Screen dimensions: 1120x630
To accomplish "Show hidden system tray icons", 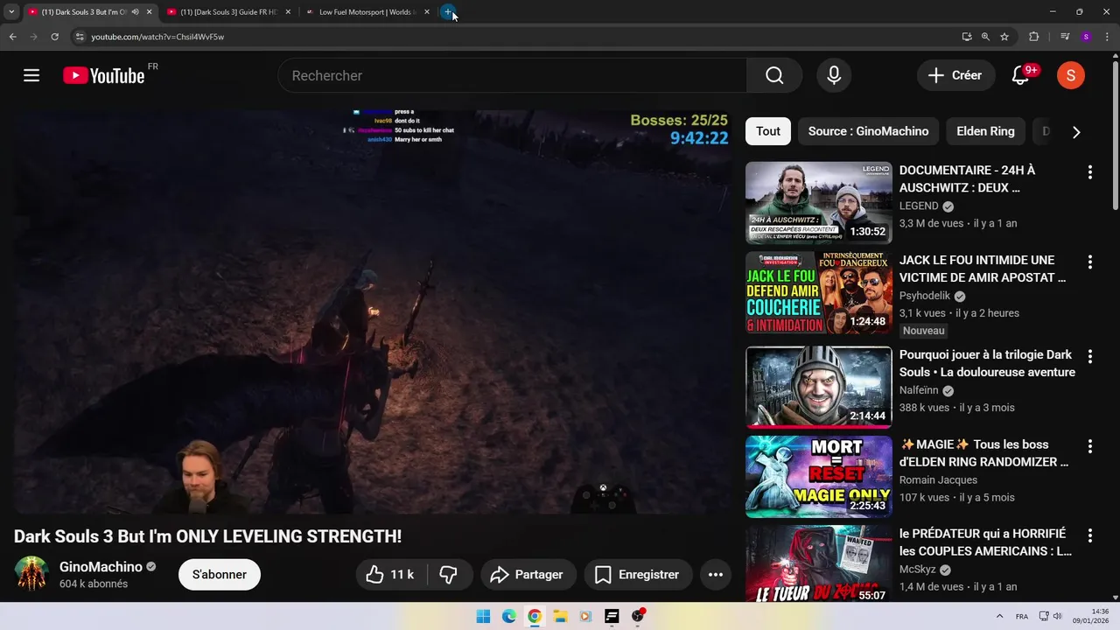I will (x=999, y=616).
